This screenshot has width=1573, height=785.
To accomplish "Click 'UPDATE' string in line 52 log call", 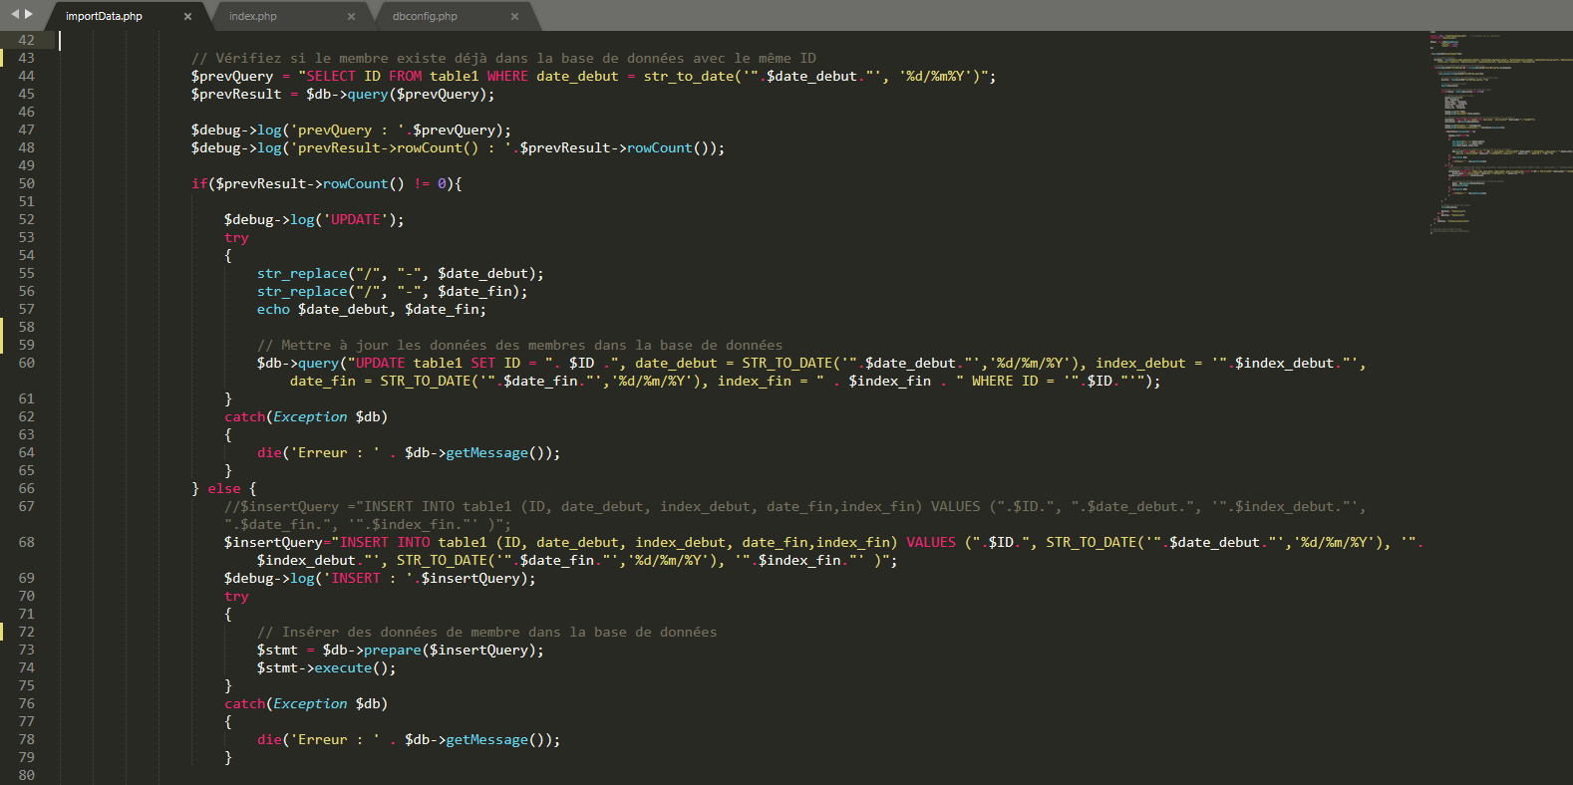I will pos(355,220).
